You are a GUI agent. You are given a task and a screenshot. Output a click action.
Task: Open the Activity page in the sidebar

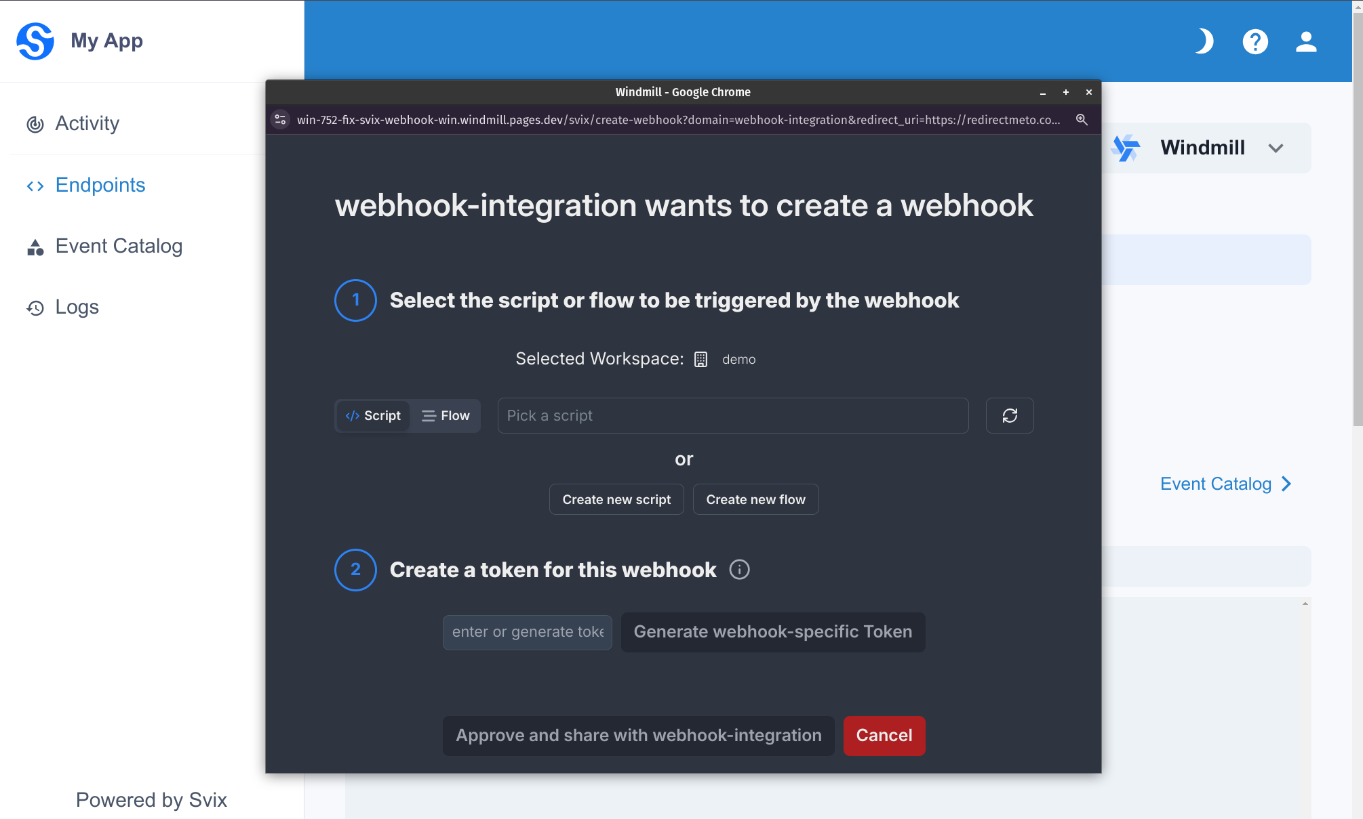(87, 123)
